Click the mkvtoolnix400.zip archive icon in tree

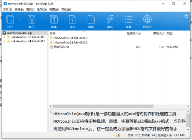(4, 33)
